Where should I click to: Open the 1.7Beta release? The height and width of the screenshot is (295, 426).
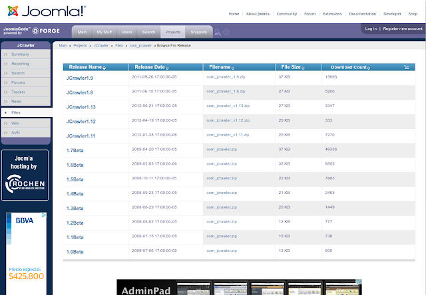click(x=75, y=150)
